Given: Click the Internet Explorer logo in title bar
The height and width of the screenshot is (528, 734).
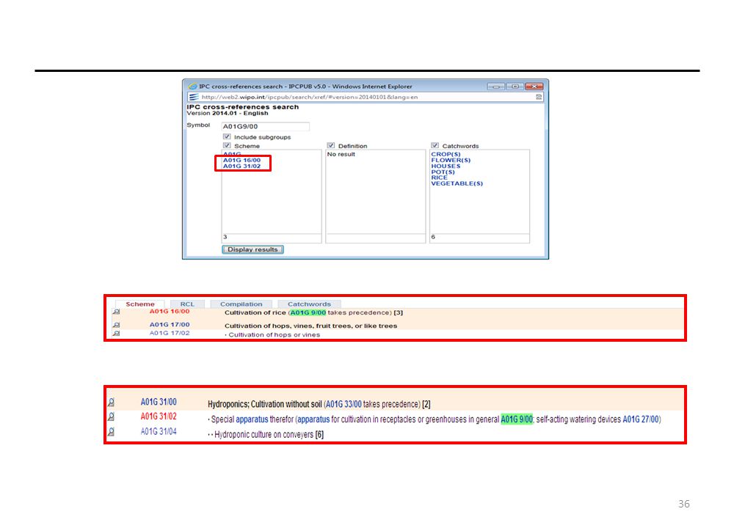Looking at the screenshot, I should click(x=192, y=87).
